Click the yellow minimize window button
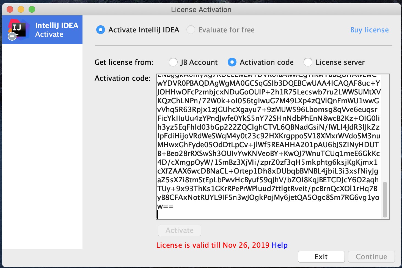This screenshot has width=402, height=268. click(21, 9)
